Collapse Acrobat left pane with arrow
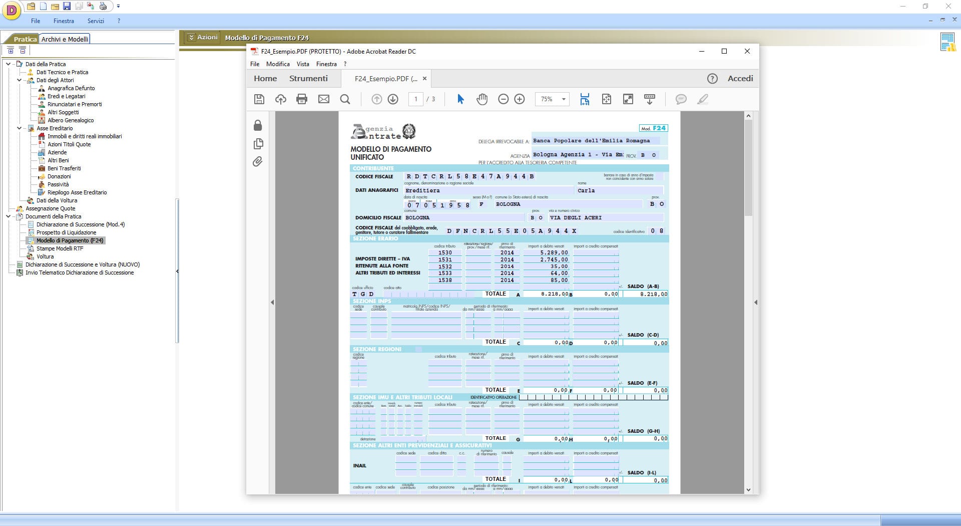The height and width of the screenshot is (526, 961). click(x=272, y=302)
